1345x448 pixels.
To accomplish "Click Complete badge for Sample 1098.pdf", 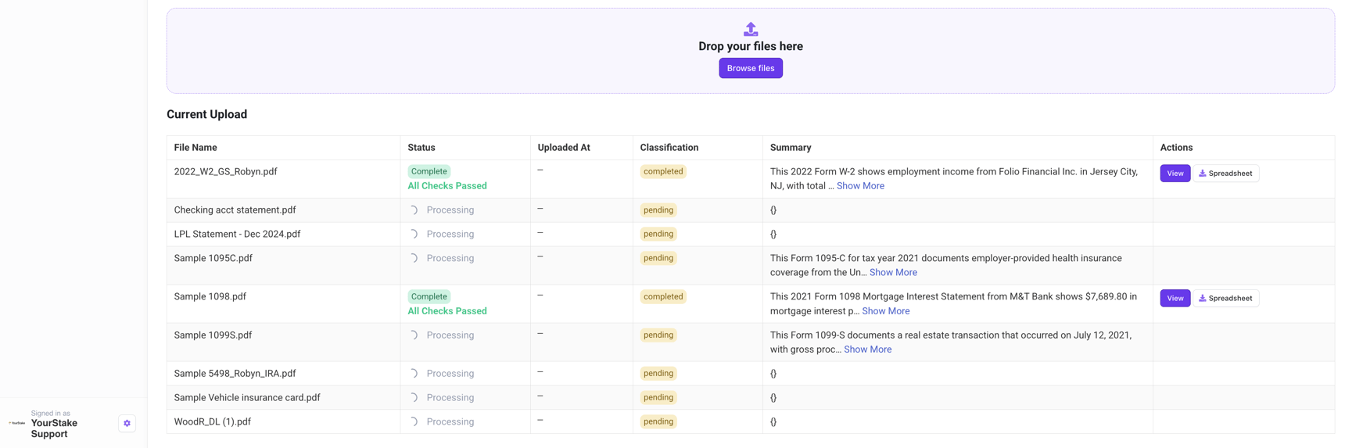I will pyautogui.click(x=429, y=296).
